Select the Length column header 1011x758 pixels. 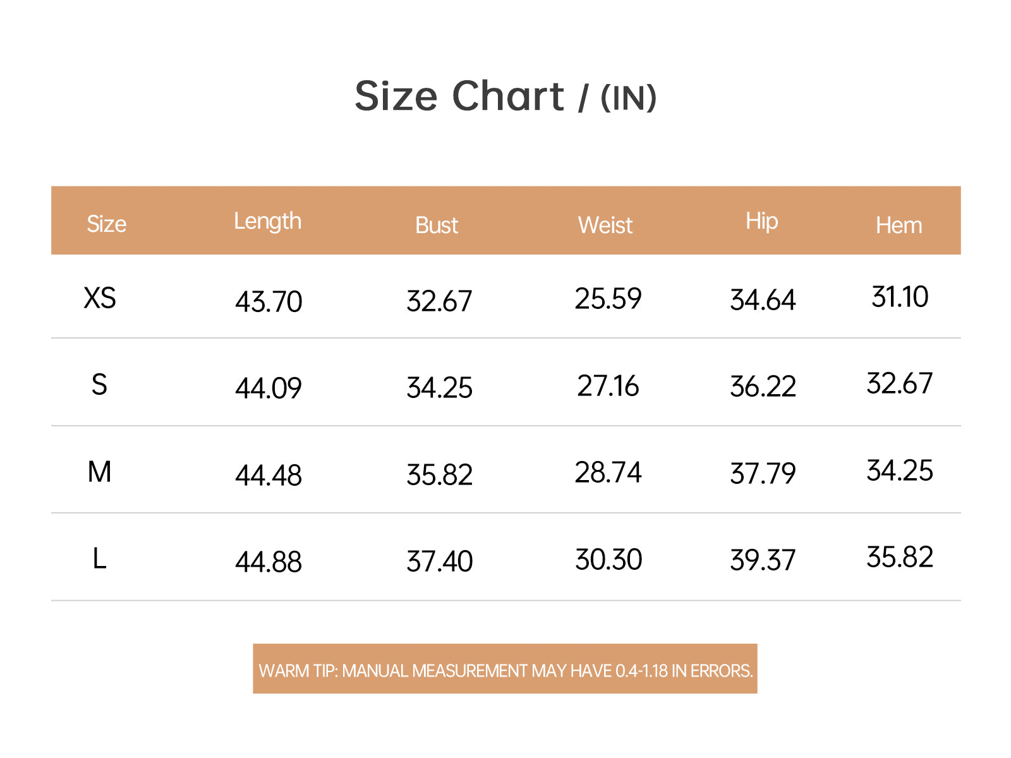click(x=268, y=222)
